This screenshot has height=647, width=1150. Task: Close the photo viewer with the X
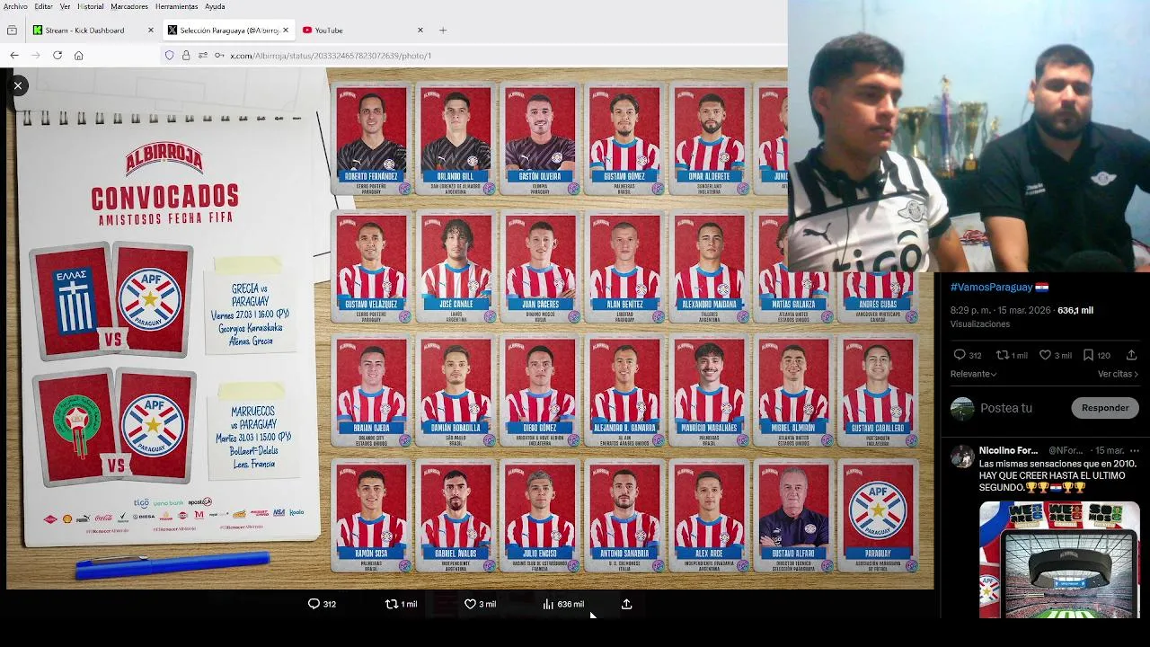click(17, 85)
